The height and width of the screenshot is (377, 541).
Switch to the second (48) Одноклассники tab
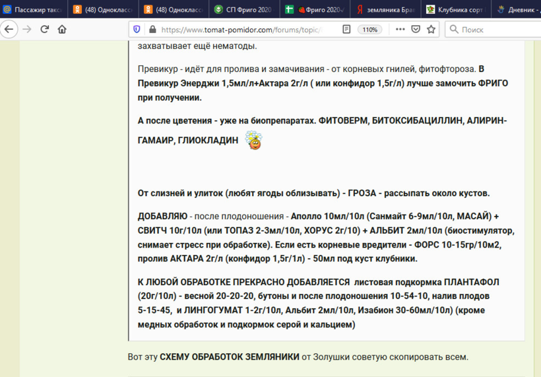(x=174, y=9)
